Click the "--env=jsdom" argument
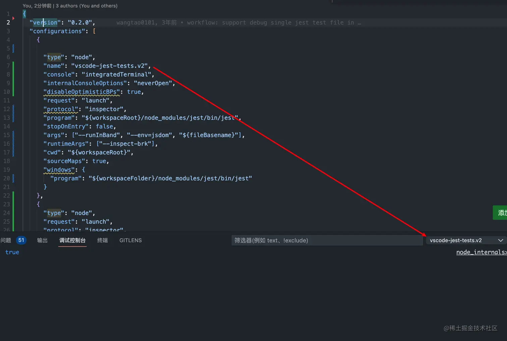The height and width of the screenshot is (341, 507). pyautogui.click(x=150, y=135)
